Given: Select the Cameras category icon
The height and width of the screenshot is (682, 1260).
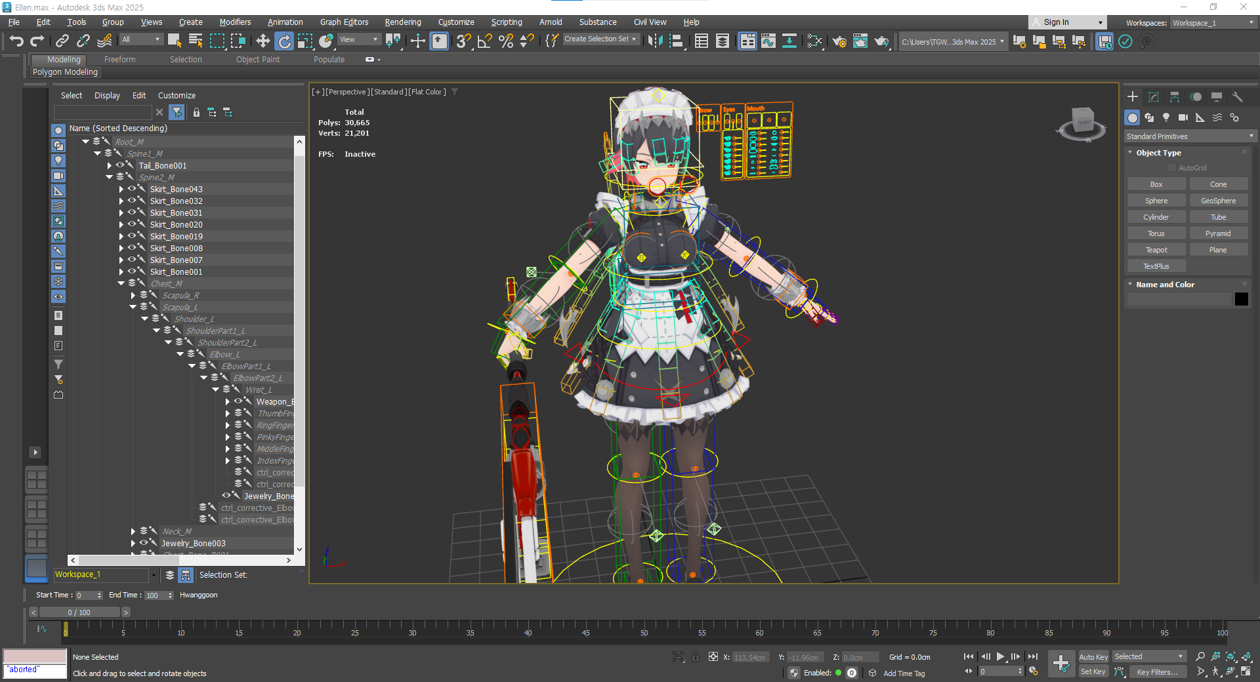Looking at the screenshot, I should pos(1183,117).
